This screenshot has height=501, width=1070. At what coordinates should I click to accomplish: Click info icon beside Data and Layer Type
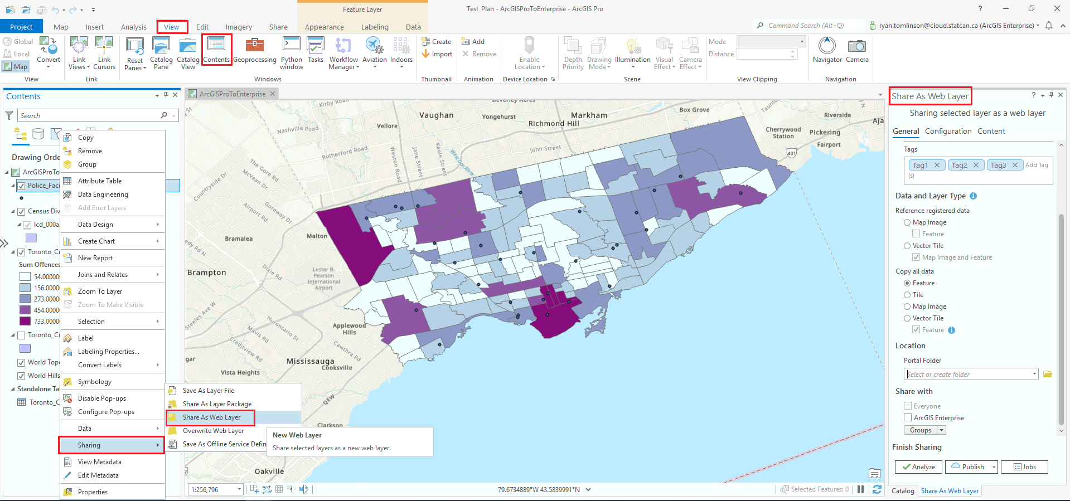tap(973, 196)
